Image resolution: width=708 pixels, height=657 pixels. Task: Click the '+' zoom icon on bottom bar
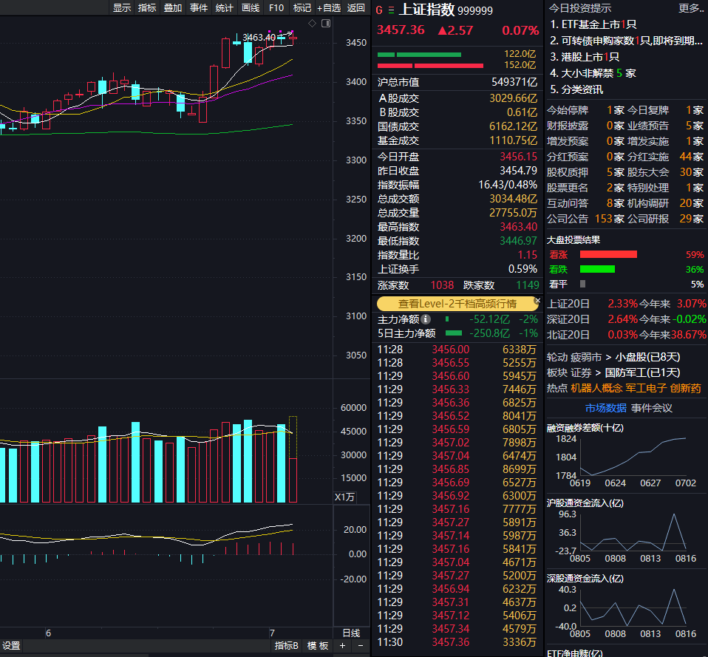pos(341,645)
